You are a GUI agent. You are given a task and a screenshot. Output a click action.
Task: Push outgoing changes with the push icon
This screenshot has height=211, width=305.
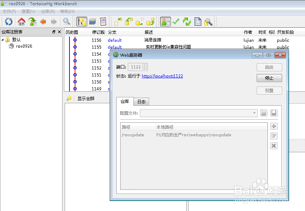point(150,22)
